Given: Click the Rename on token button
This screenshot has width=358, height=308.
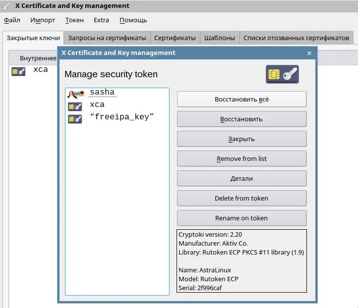Looking at the screenshot, I should click(241, 218).
